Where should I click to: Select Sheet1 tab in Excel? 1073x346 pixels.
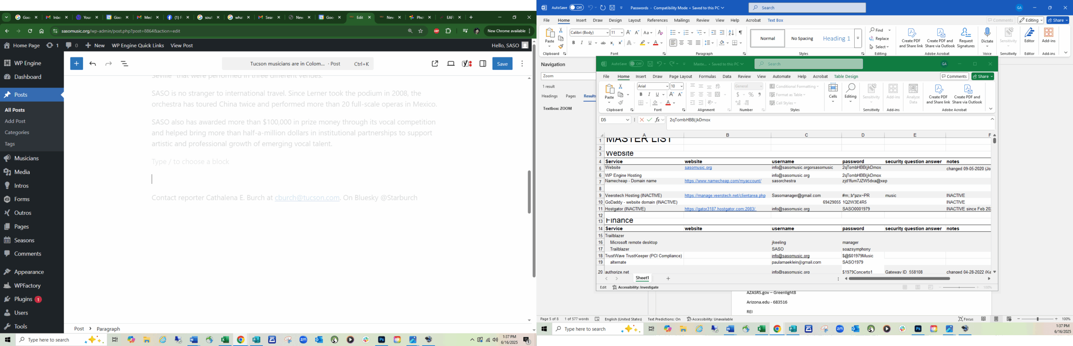coord(642,278)
